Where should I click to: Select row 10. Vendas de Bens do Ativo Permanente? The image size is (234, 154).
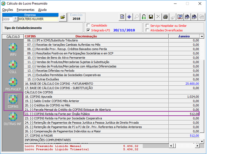(x=112, y=57)
